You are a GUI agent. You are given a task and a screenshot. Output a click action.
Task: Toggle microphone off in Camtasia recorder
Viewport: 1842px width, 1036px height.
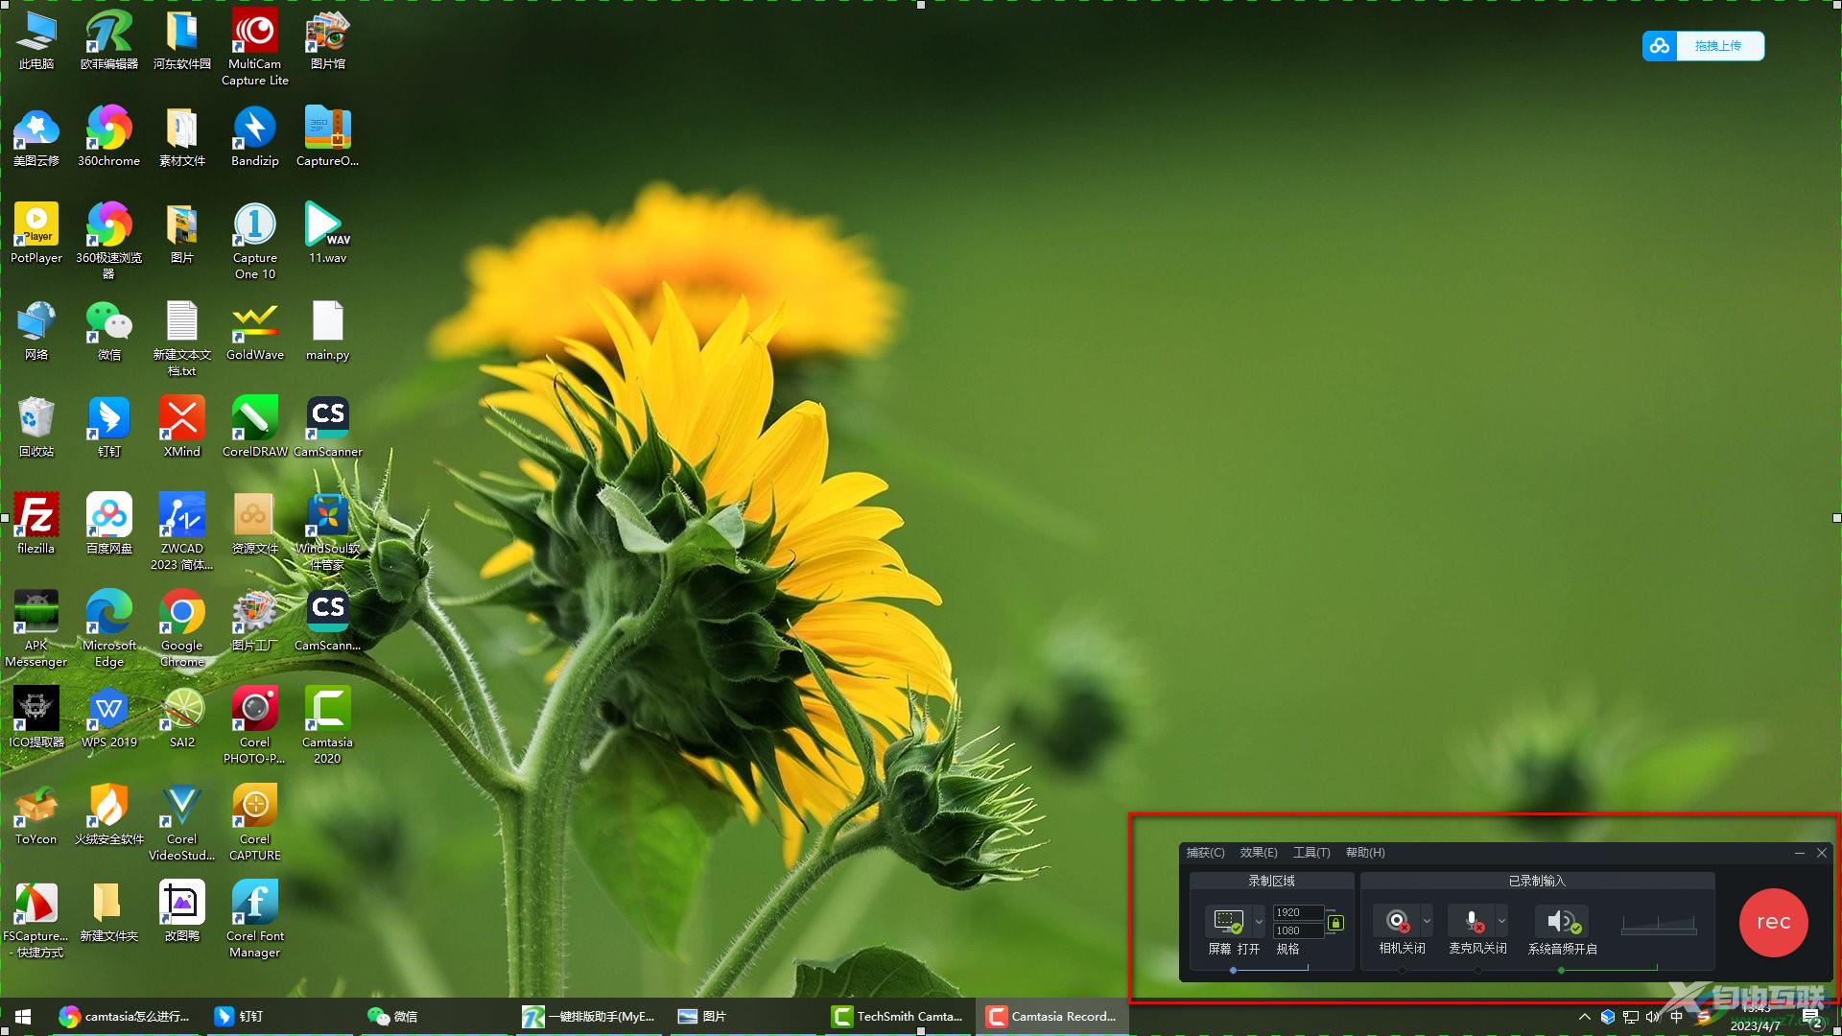point(1470,921)
